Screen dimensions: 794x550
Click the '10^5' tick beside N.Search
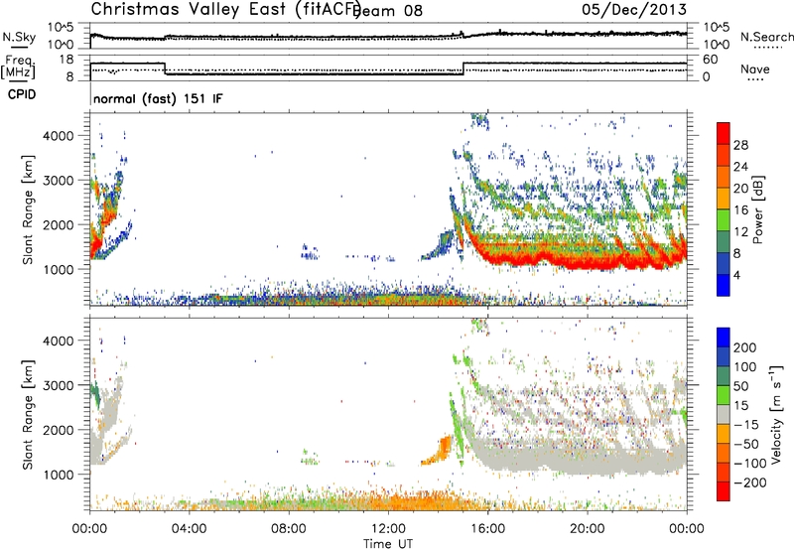click(x=717, y=28)
